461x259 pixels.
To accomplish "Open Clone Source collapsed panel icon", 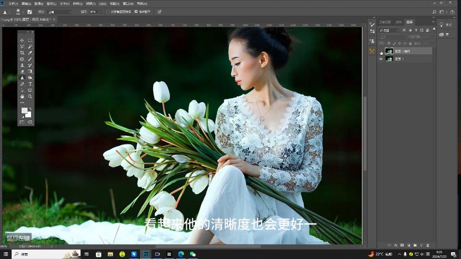I will click(x=372, y=41).
